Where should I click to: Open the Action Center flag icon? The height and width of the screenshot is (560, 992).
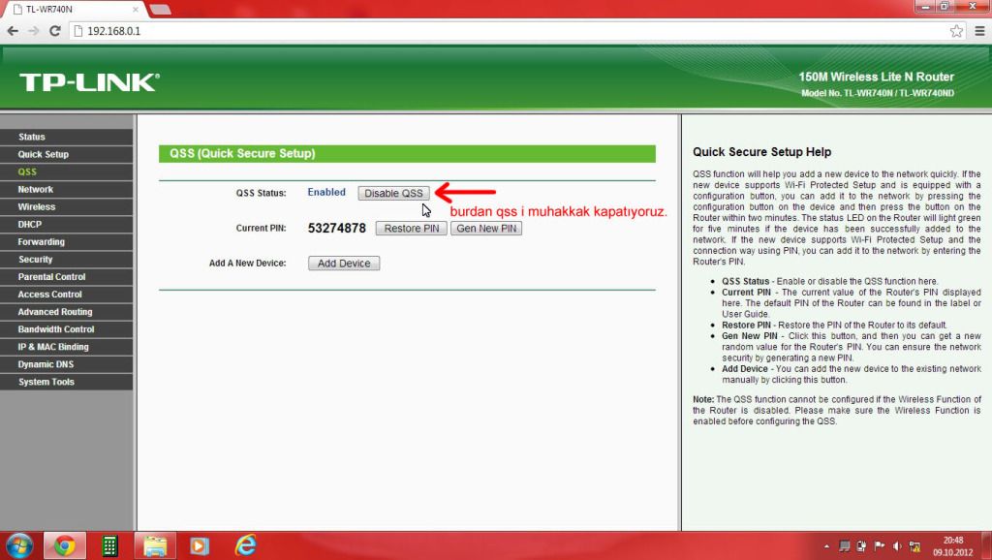(x=880, y=546)
